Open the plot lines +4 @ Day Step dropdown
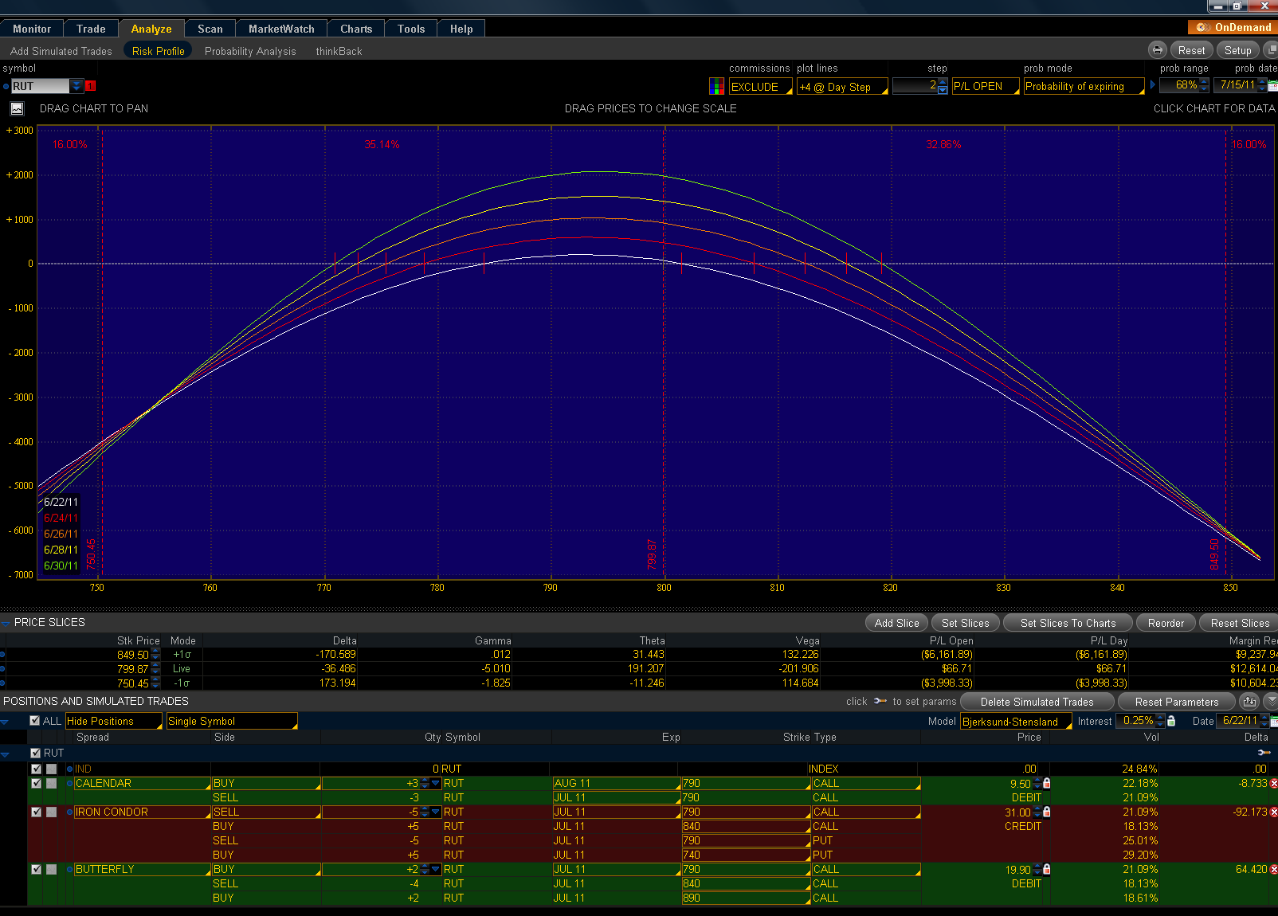 pos(843,86)
